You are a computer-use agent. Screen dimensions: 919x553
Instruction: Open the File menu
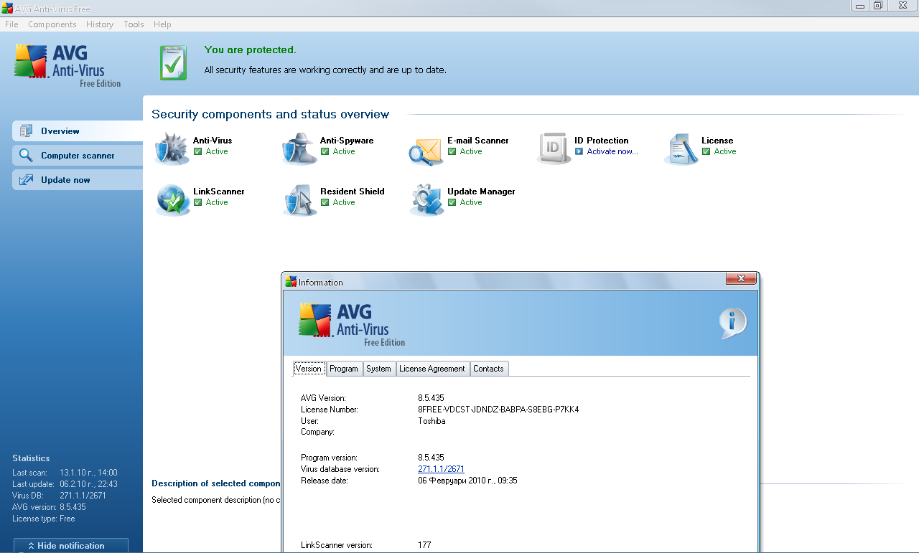pyautogui.click(x=11, y=24)
